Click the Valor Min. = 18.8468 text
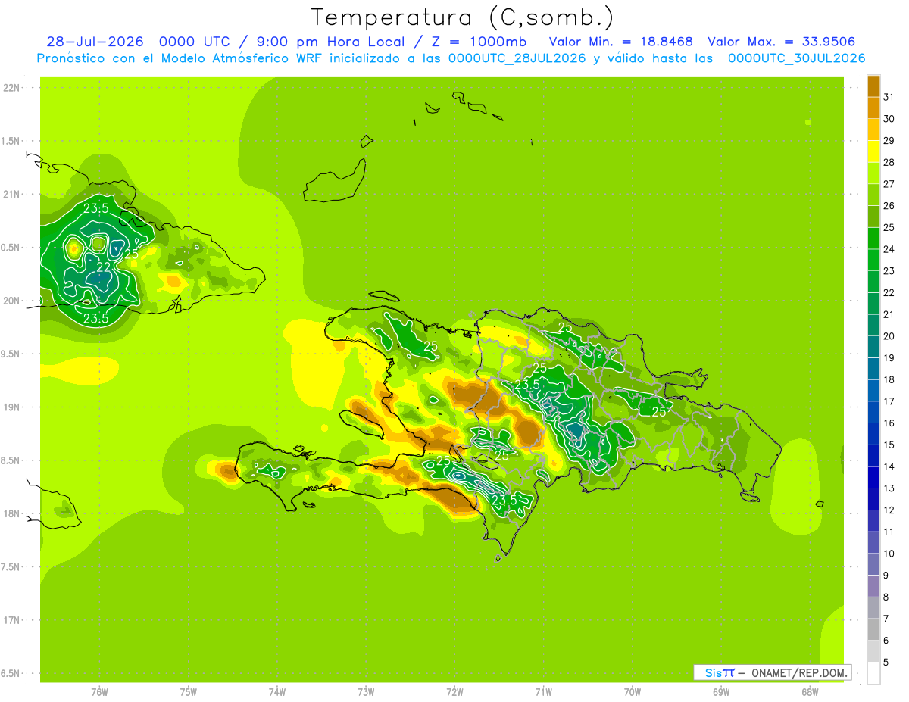909x702 pixels. point(621,42)
